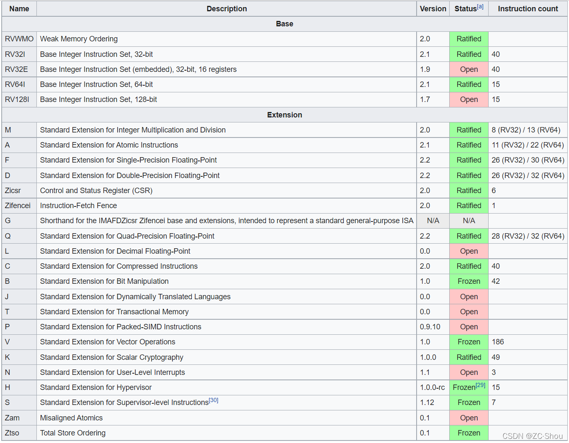Click the RV32I name cell

(x=19, y=54)
